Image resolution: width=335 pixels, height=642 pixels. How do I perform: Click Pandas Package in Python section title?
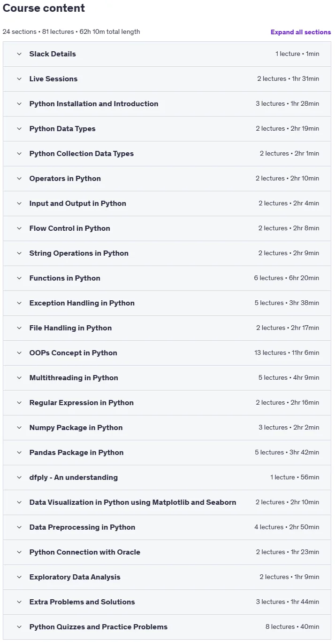tap(76, 453)
